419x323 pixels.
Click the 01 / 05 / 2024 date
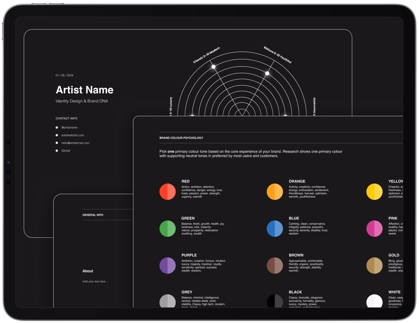pos(65,75)
